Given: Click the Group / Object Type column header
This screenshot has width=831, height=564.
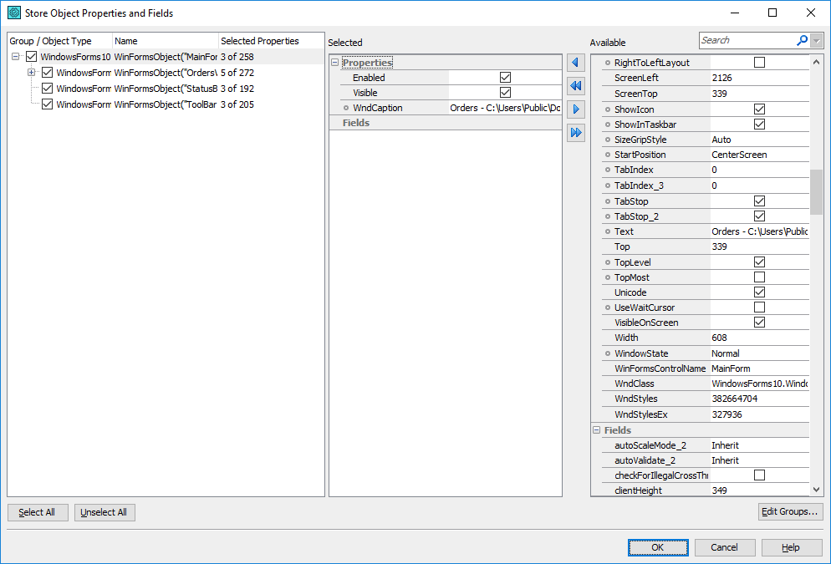Looking at the screenshot, I should pos(60,41).
